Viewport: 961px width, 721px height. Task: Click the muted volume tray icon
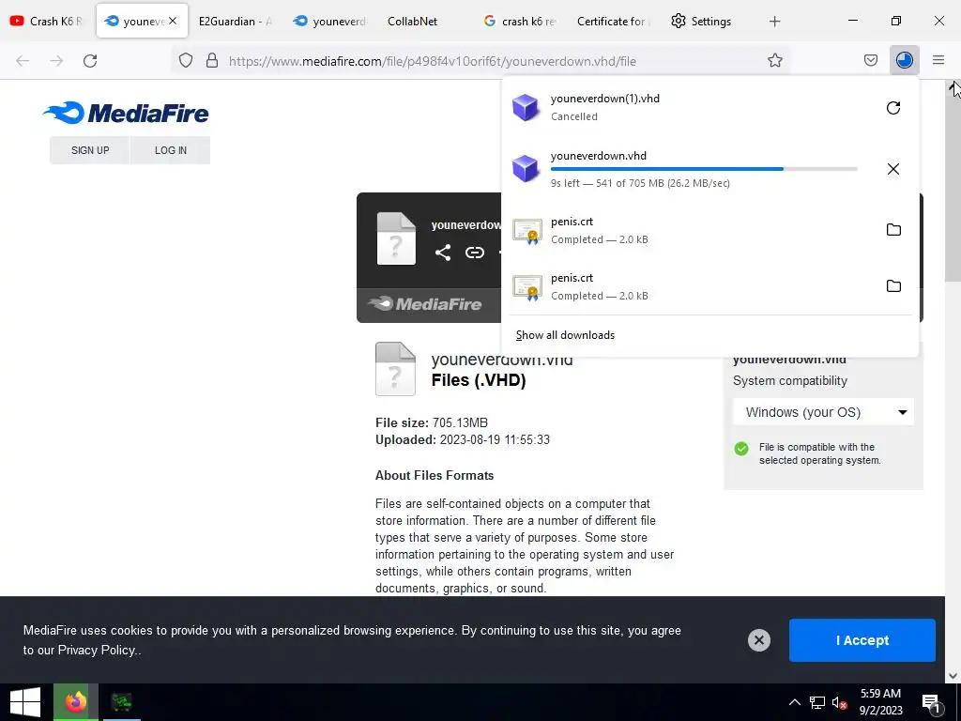click(x=840, y=702)
